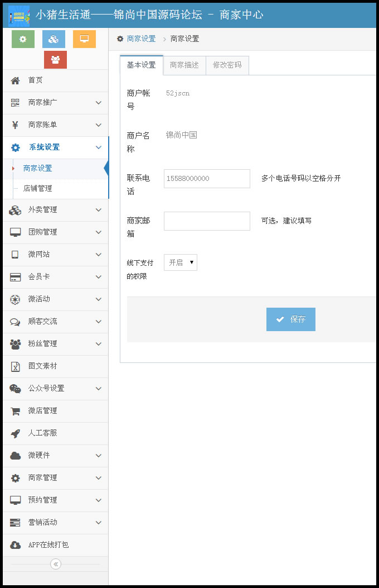Expand 商家管理 menu chevron

pyautogui.click(x=99, y=478)
